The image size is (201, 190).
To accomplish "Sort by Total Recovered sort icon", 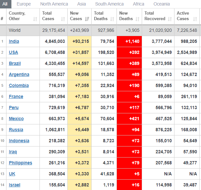I will (170, 19).
